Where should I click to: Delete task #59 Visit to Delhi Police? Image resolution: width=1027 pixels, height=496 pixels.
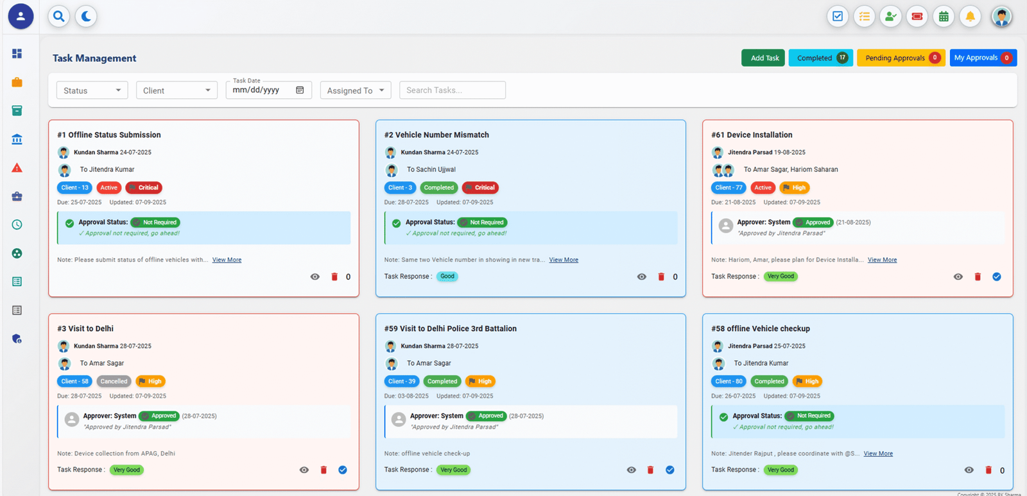pyautogui.click(x=650, y=470)
